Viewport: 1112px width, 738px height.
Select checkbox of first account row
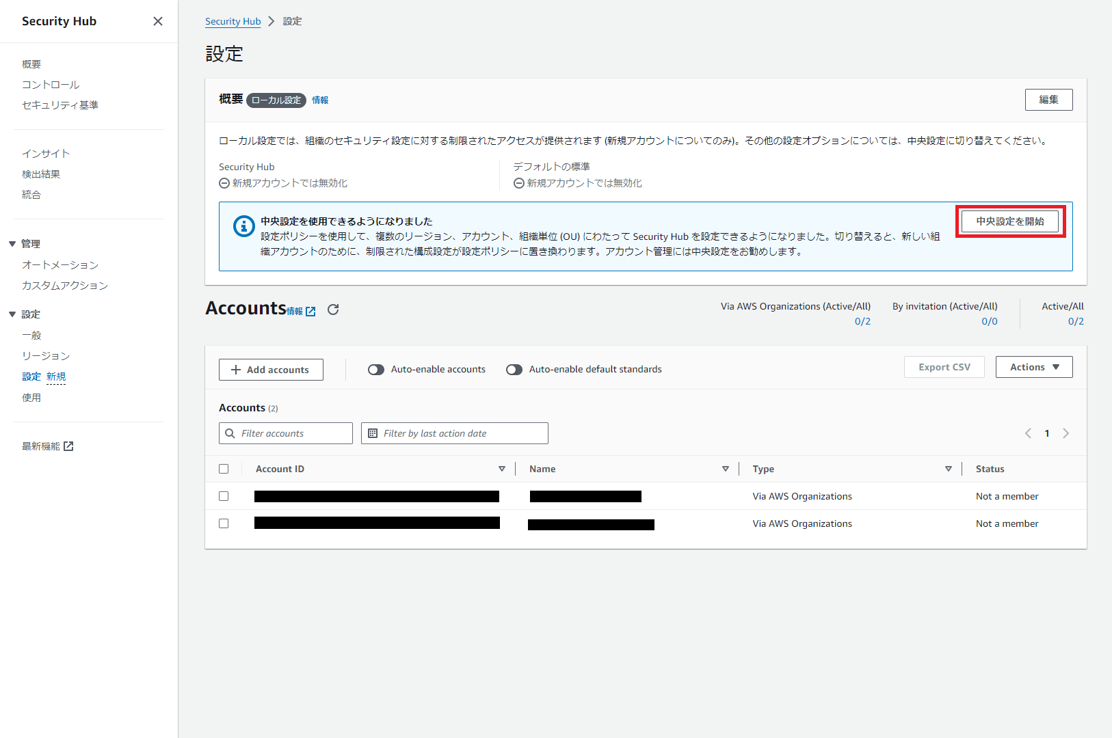tap(224, 496)
